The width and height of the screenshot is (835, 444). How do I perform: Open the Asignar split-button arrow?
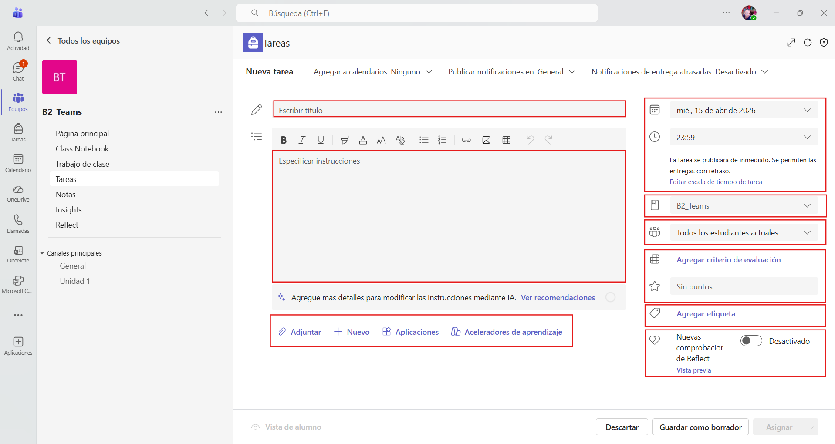click(811, 427)
